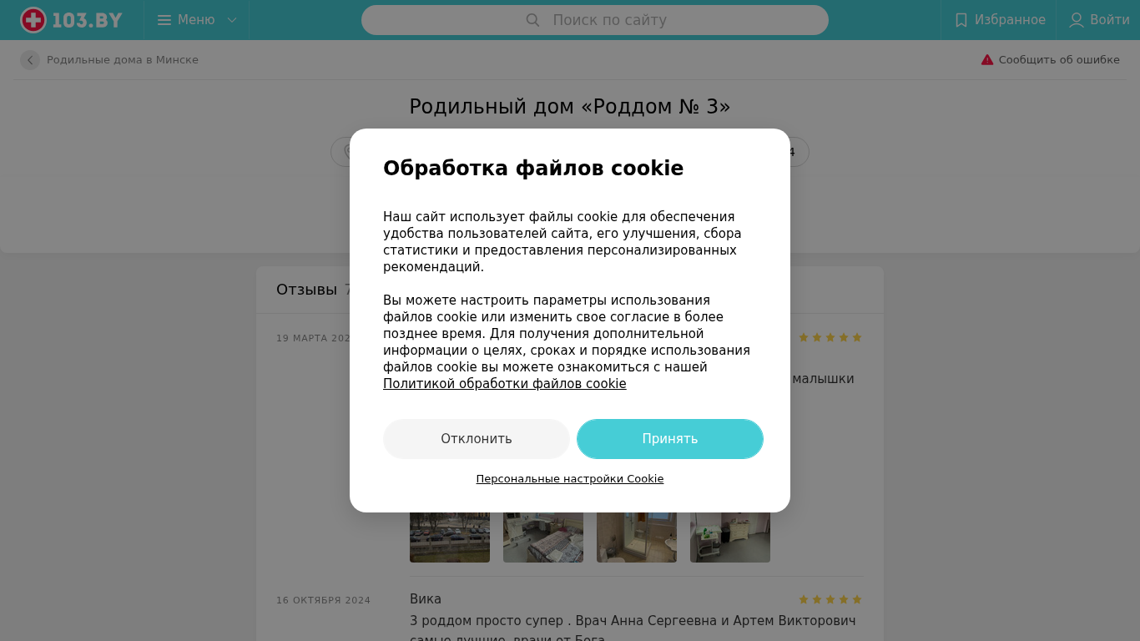The image size is (1140, 641).
Task: Open Персональные настройки Cookie link
Action: [570, 479]
